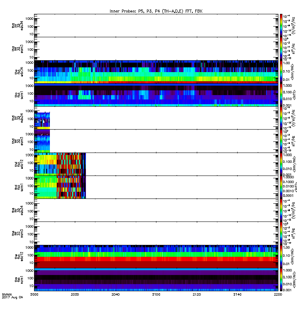The width and height of the screenshot is (297, 317).
Task: Click the 'hhmm' axis unit label
Action: point(7,294)
